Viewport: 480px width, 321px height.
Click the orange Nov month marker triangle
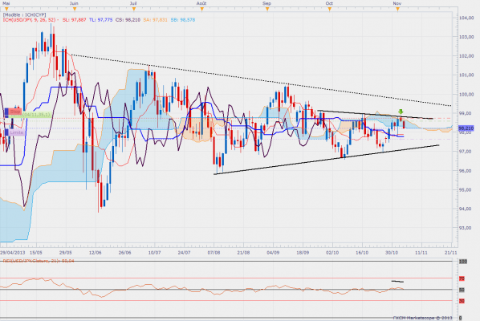(397, 9)
